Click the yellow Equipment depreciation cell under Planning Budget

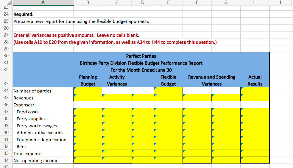pyautogui.click(x=88, y=140)
